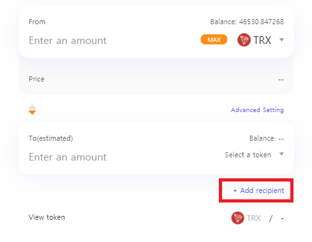Open the TRX token dropdown arrow

(x=281, y=39)
